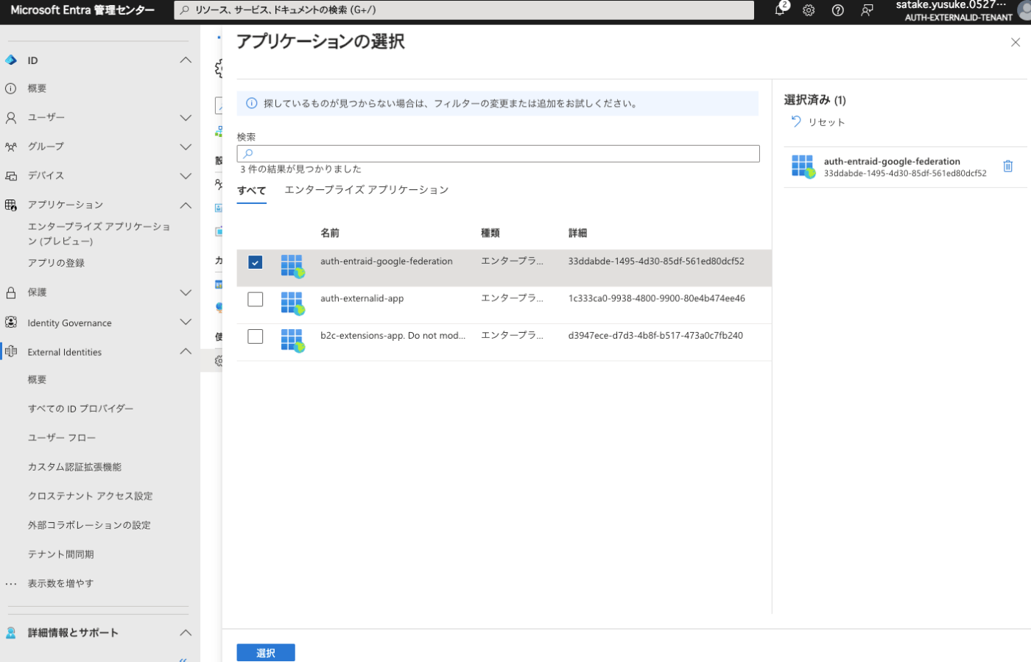1031x662 pixels.
Task: Click the アプリケーション grid icon in sidebar
Action: tap(11, 205)
